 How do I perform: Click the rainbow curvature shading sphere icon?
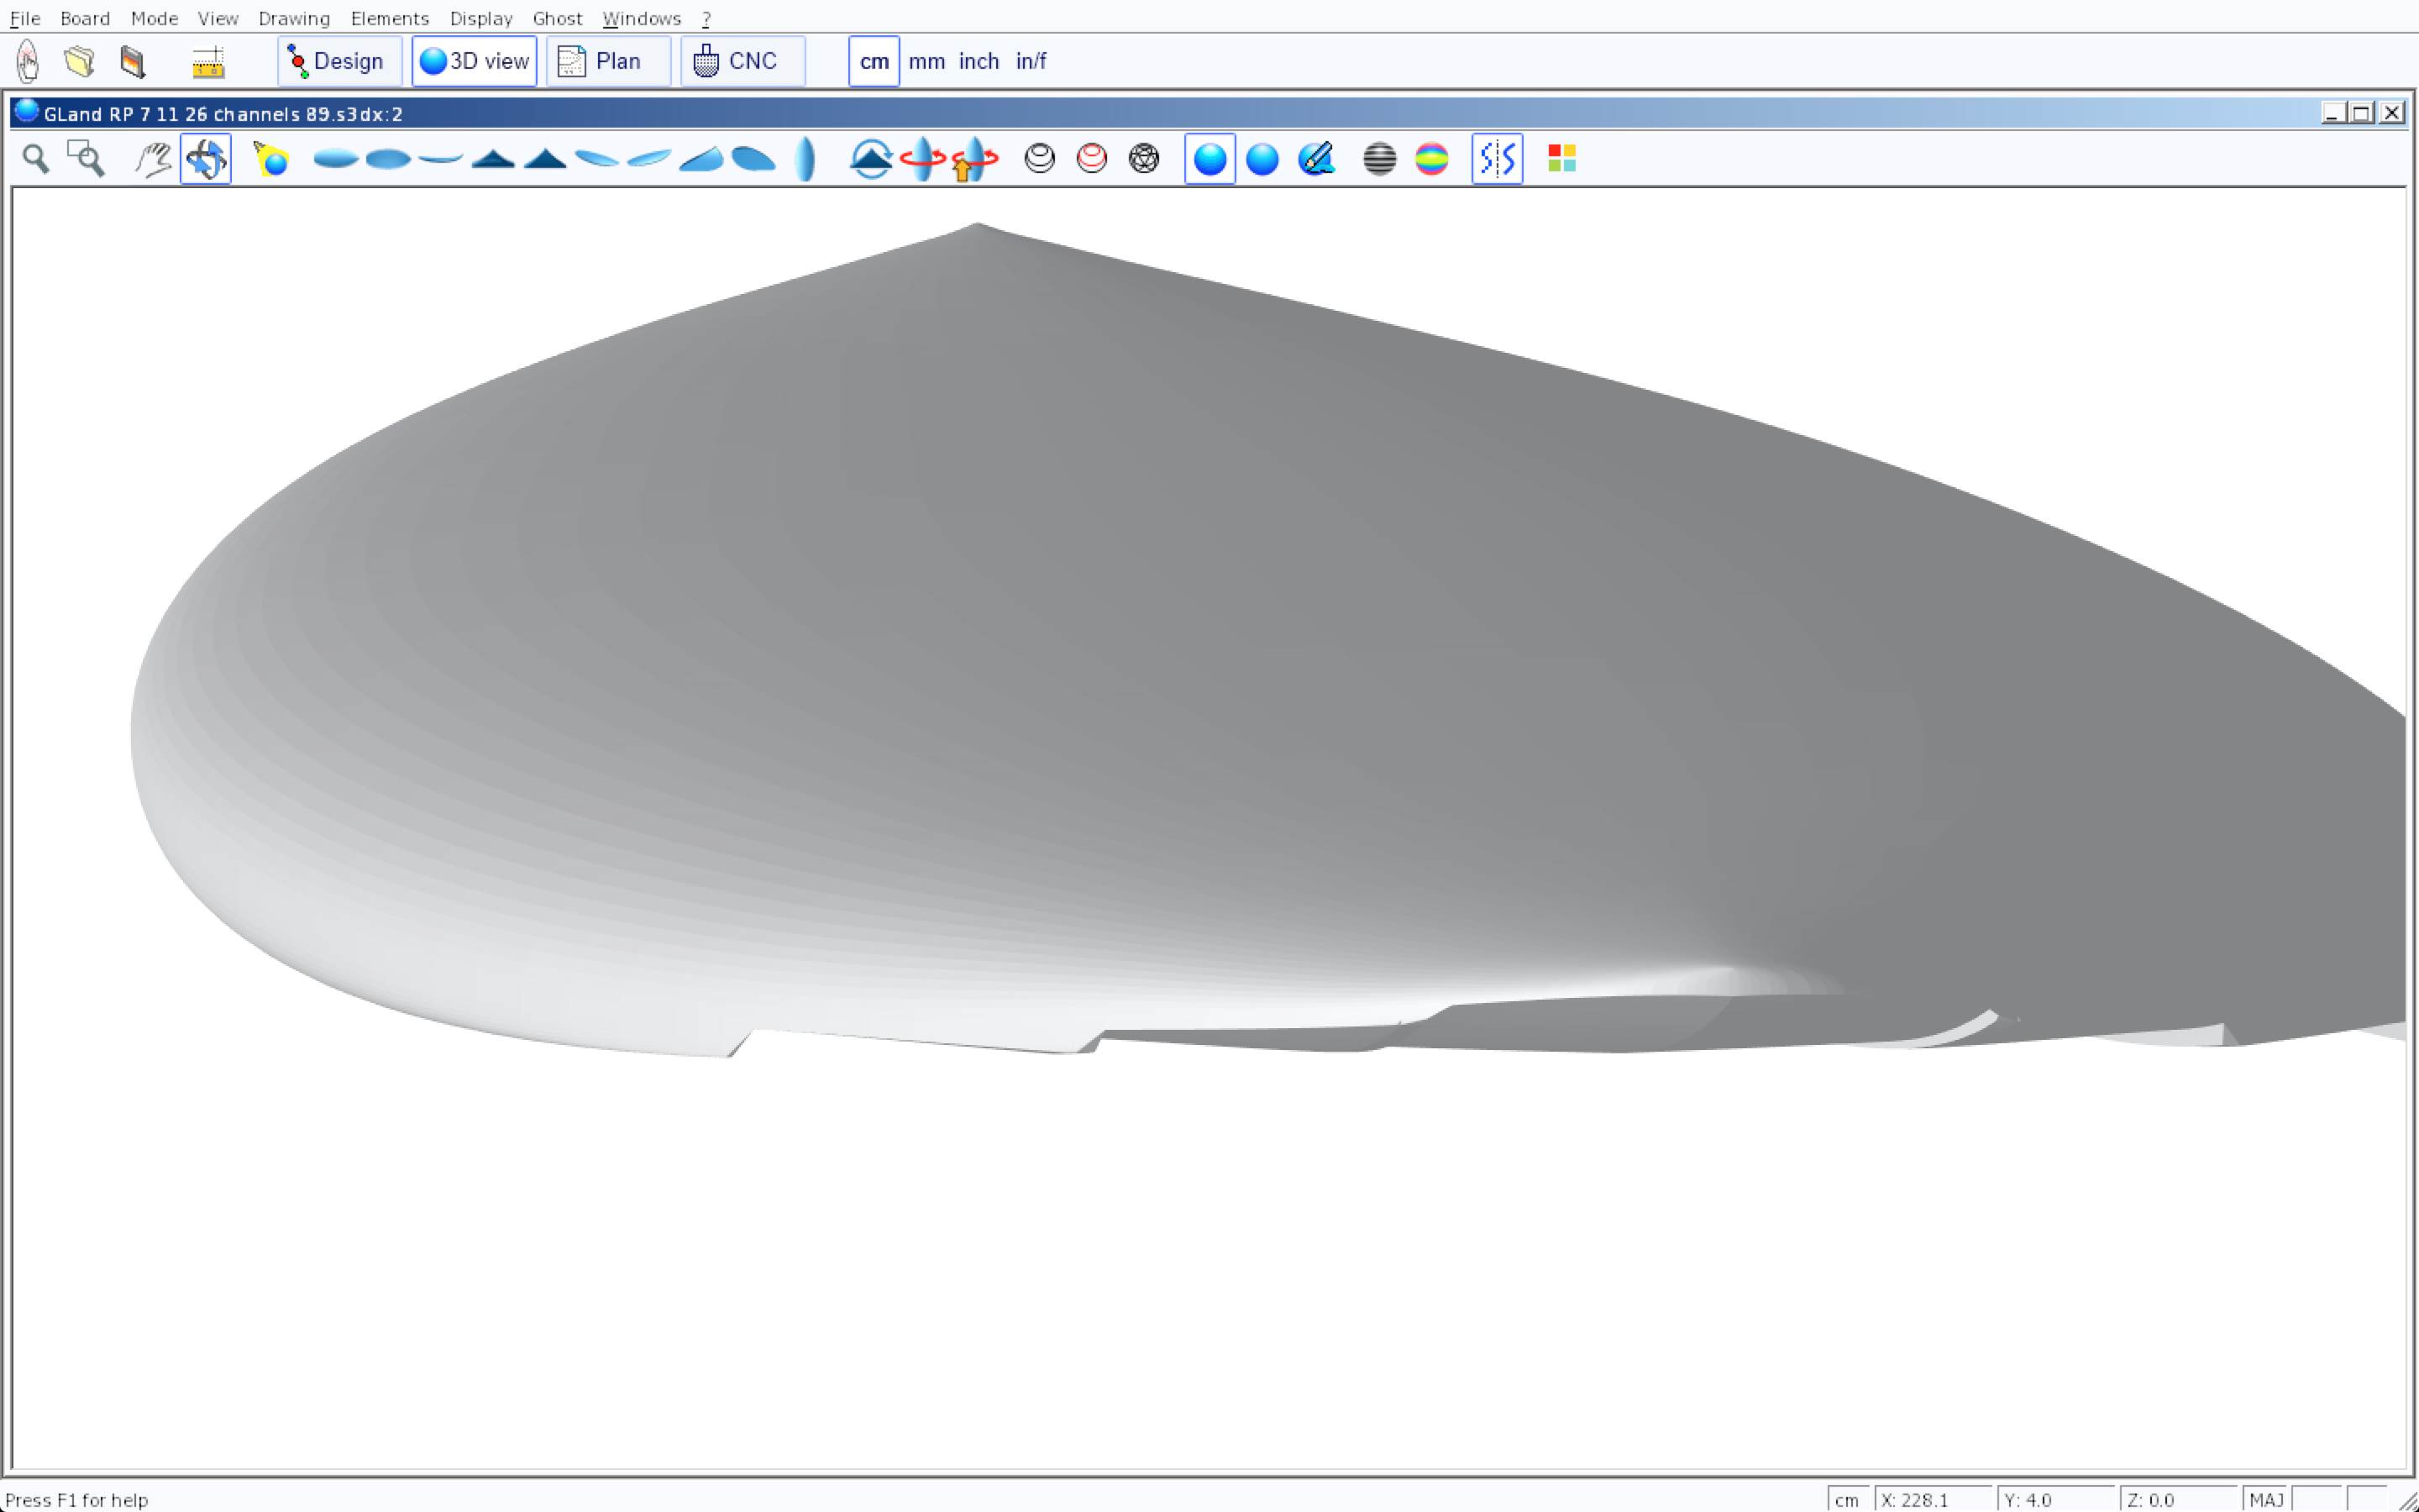pos(1431,159)
